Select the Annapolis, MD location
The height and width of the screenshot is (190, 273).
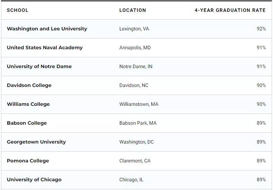[135, 47]
